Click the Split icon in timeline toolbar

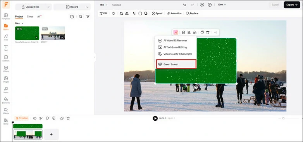click(35, 118)
